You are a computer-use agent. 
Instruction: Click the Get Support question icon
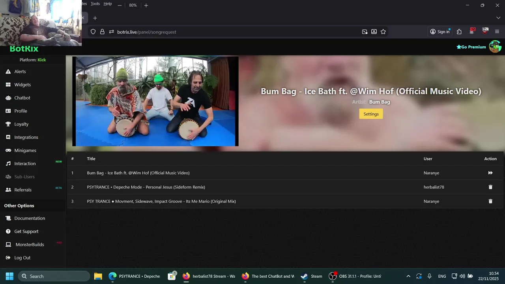point(8,232)
